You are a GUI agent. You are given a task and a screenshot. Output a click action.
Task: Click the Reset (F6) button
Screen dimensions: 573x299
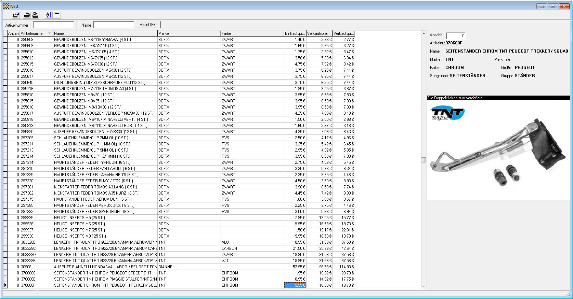click(x=148, y=25)
